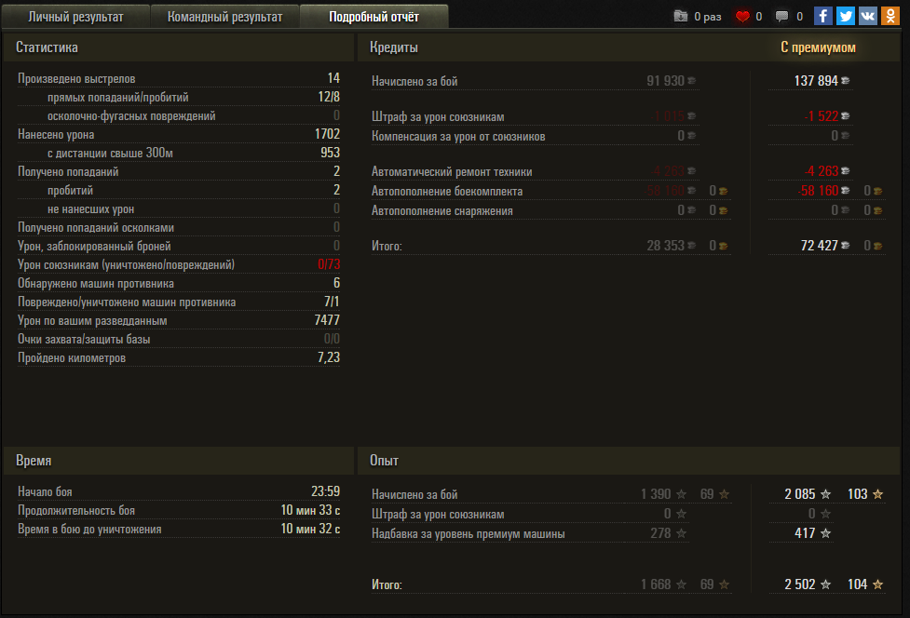Screen dimensions: 910x618
Task: Click the hits value 12/8
Action: tap(329, 97)
